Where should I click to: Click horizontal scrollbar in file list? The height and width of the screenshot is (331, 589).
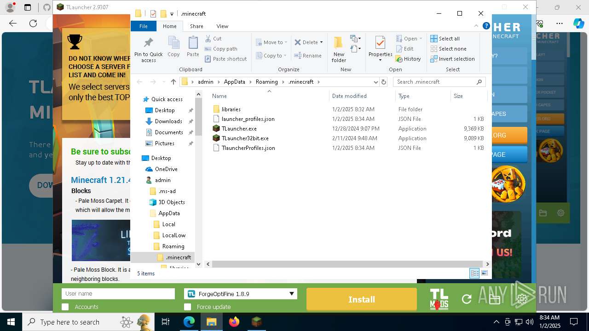(x=347, y=264)
